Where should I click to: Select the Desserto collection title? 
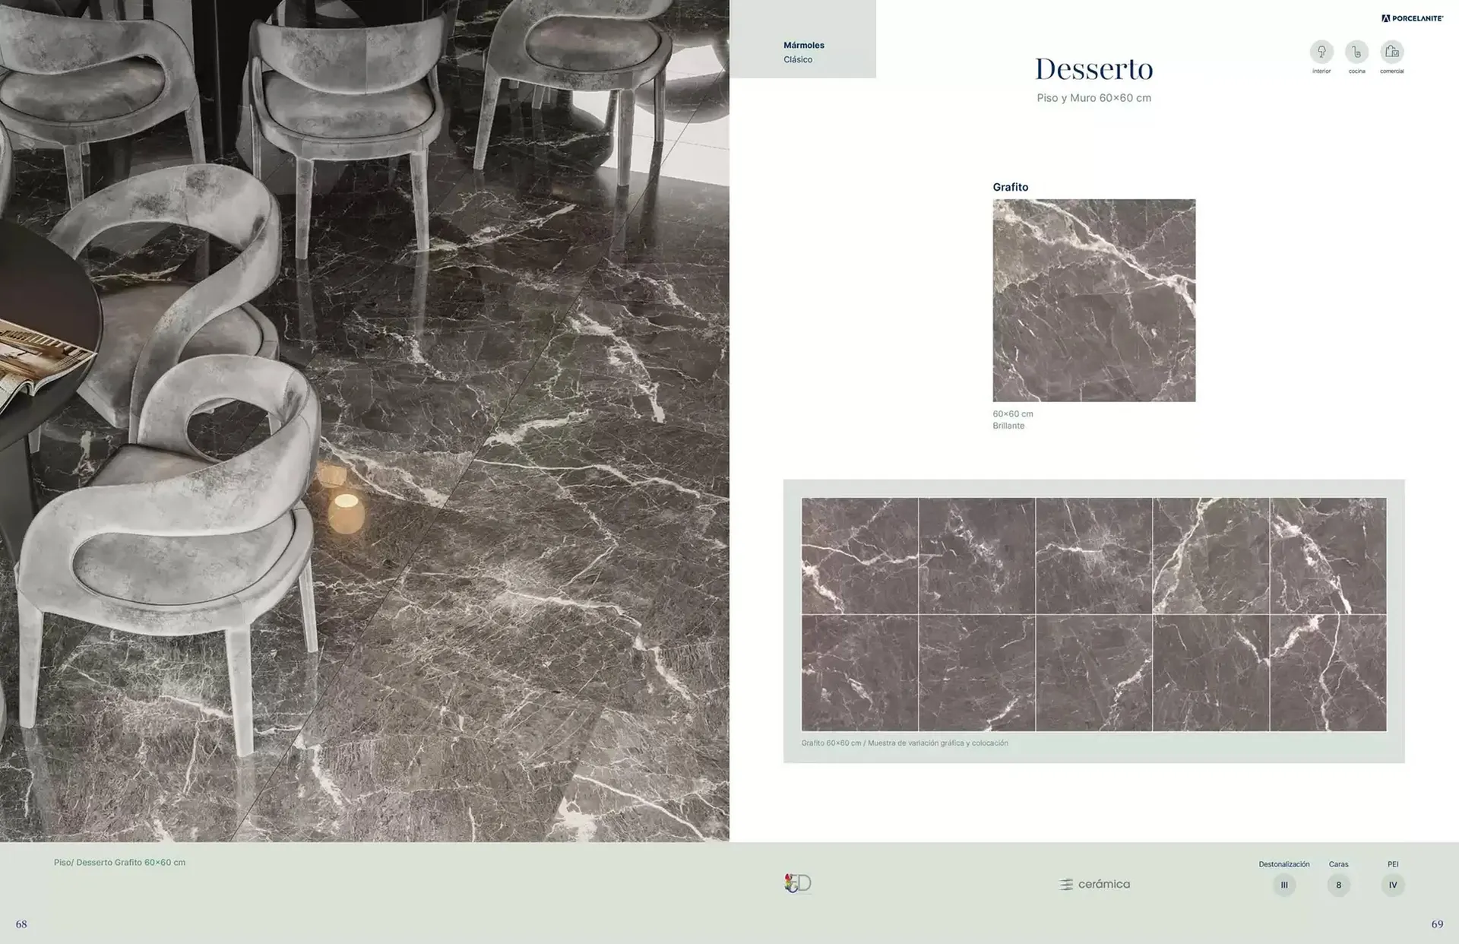tap(1094, 68)
